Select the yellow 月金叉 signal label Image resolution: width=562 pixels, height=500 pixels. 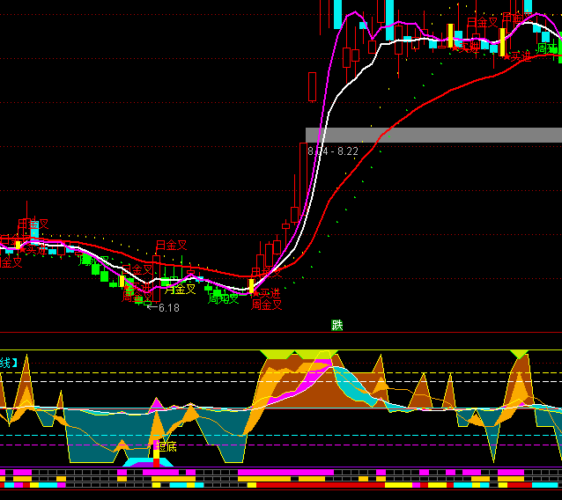181,288
